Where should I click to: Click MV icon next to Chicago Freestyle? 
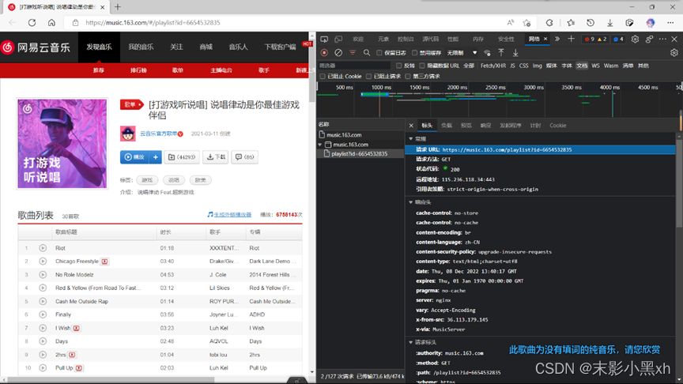point(104,262)
